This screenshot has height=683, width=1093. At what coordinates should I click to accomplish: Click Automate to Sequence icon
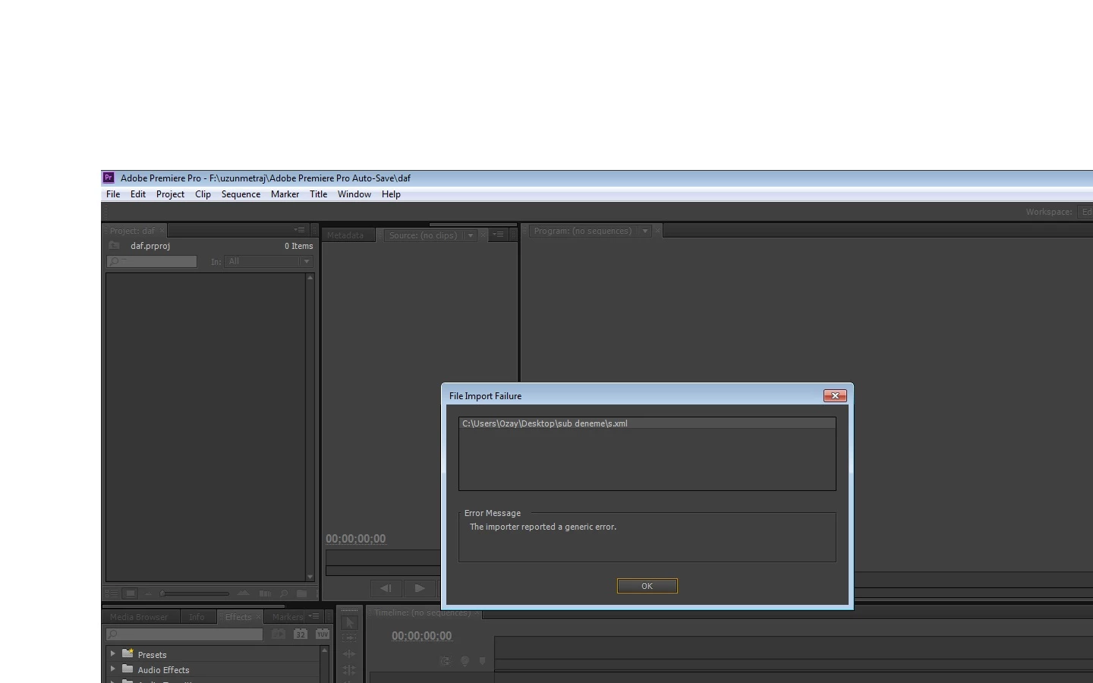point(264,593)
